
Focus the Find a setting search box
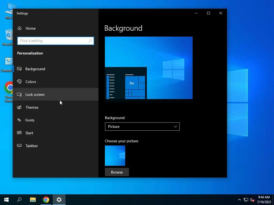pos(56,41)
